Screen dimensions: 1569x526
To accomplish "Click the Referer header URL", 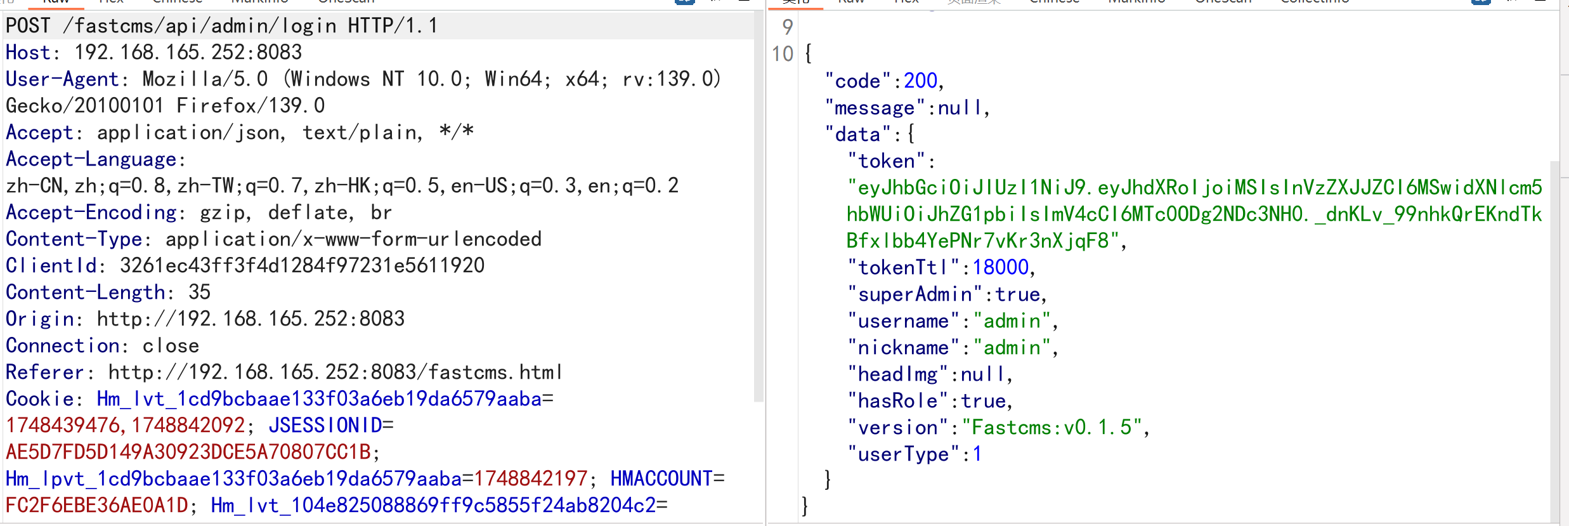I will (335, 372).
